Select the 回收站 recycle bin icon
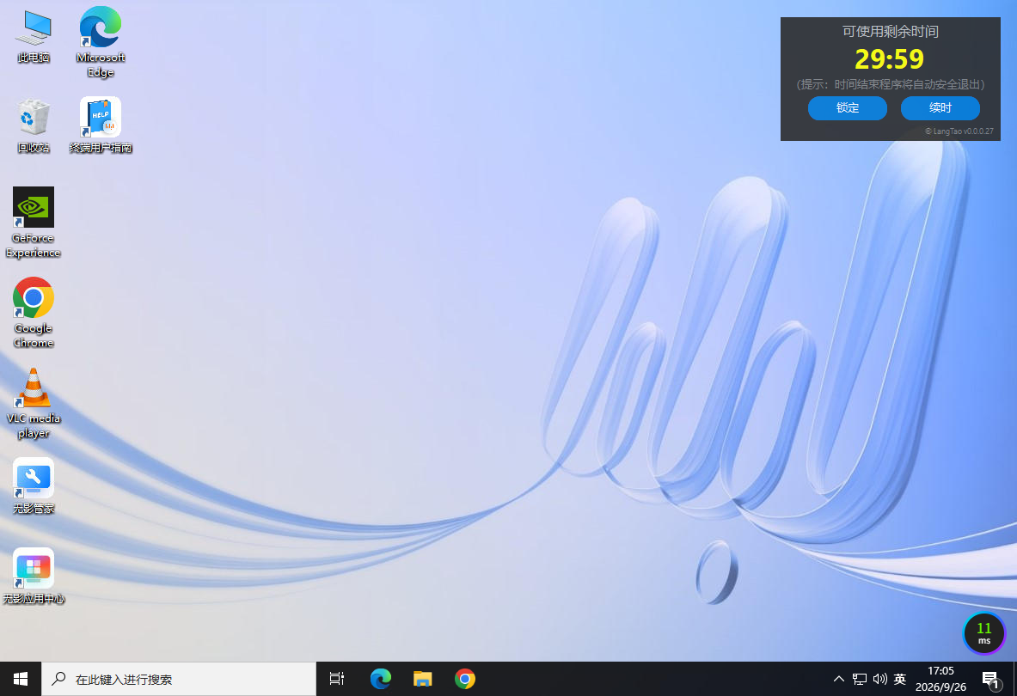Image resolution: width=1017 pixels, height=696 pixels. pos(34,126)
